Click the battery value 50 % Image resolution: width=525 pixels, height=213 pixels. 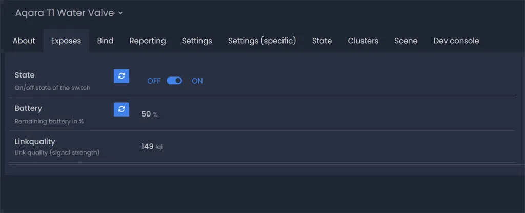click(149, 114)
